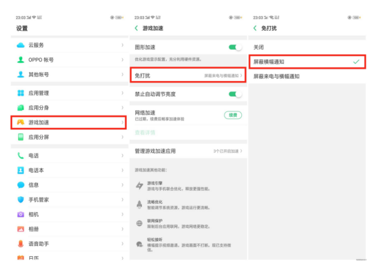Expand 管理游戏加速应用 row

pos(241,151)
